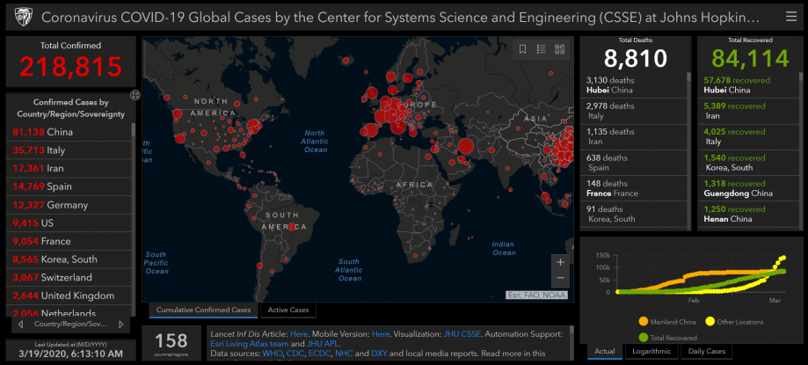
Task: Open the DXY data source link
Action: coord(378,354)
